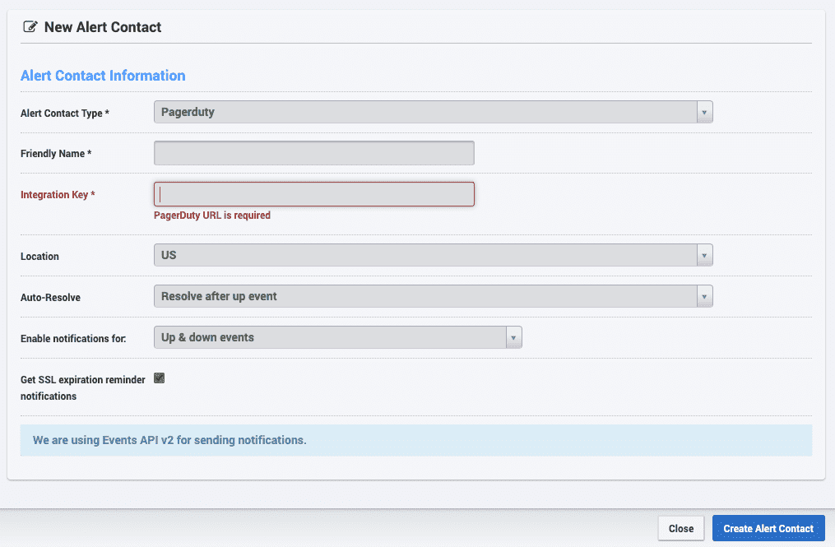Click the Location field's dropdown arrow
This screenshot has height=547, width=835.
coord(704,255)
